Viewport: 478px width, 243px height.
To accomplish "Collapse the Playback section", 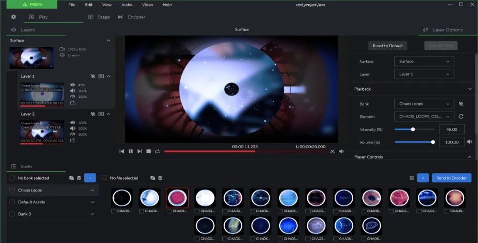I will (x=470, y=89).
